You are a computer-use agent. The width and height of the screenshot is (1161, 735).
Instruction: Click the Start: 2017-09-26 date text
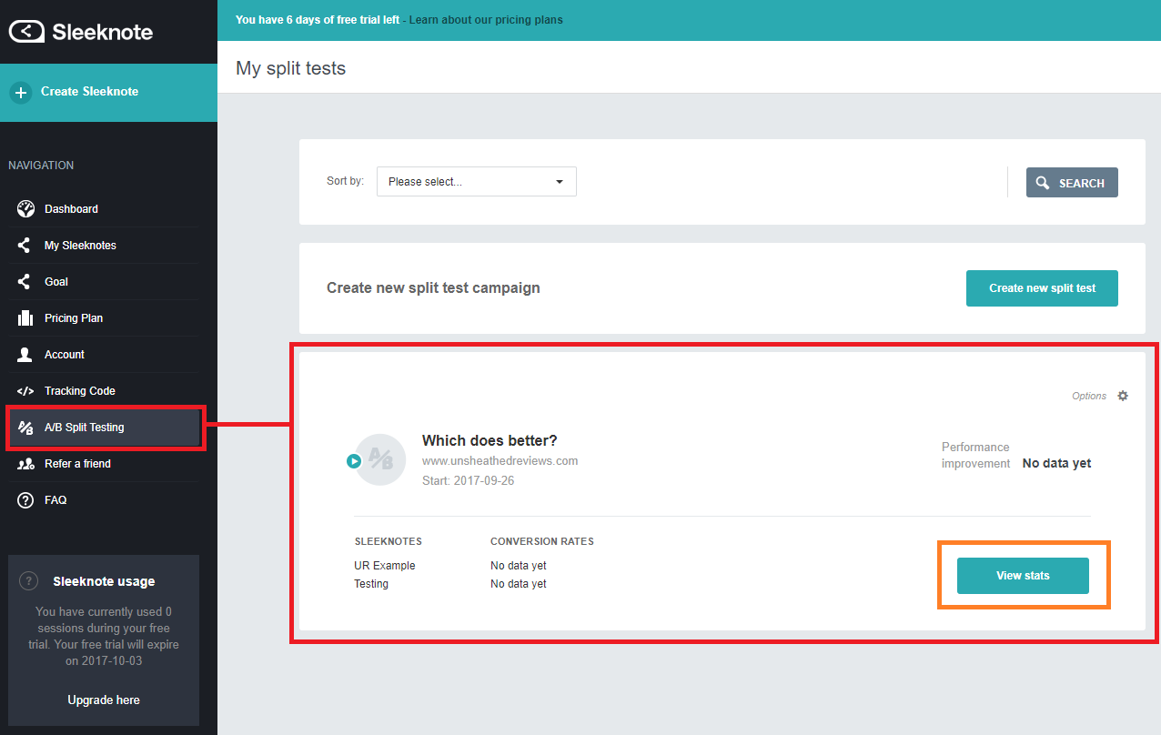pos(468,480)
